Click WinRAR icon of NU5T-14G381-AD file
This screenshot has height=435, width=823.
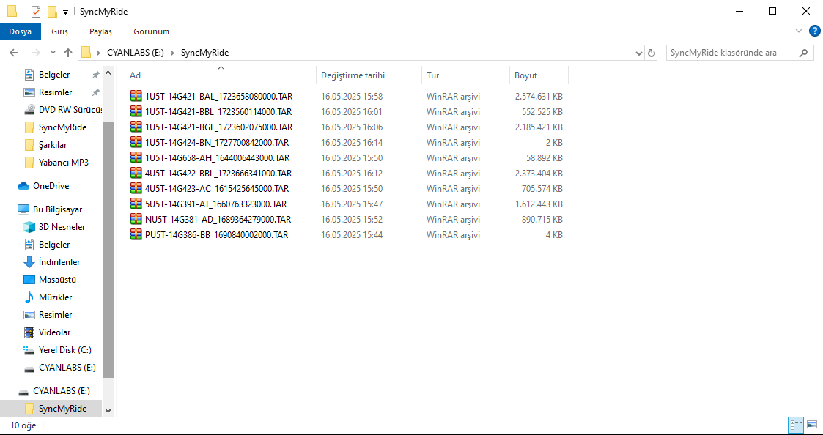(136, 219)
